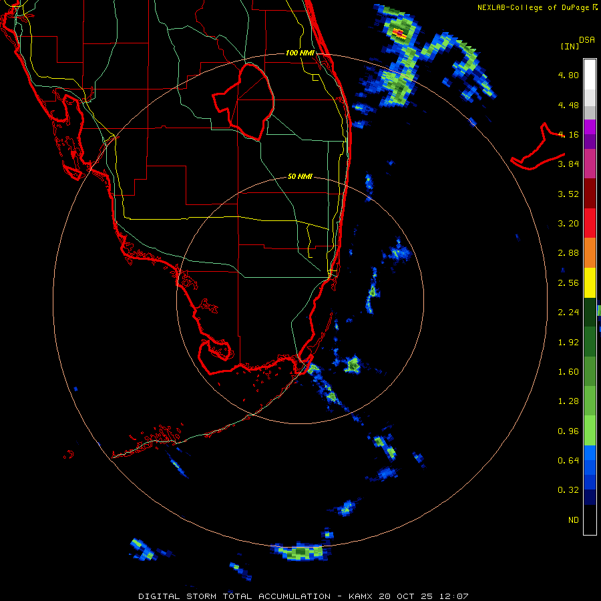601x601 pixels.
Task: Click the 3.20 legend value
Action: click(568, 224)
